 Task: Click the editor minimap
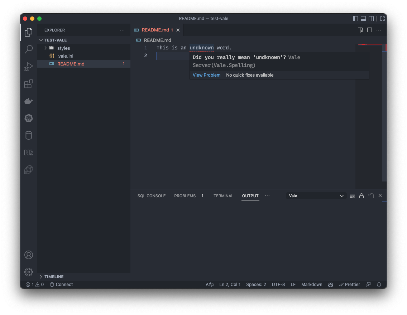[x=369, y=116]
